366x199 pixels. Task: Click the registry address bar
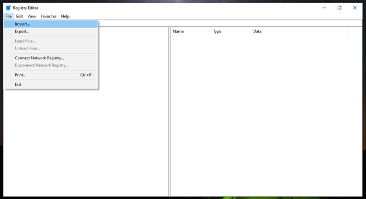coord(230,23)
